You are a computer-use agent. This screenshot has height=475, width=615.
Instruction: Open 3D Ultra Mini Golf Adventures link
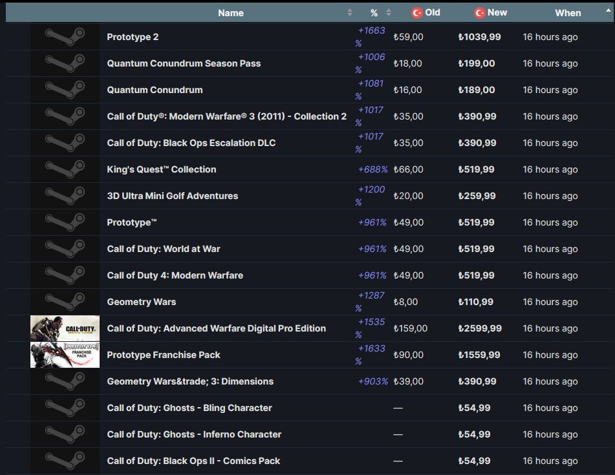[172, 196]
